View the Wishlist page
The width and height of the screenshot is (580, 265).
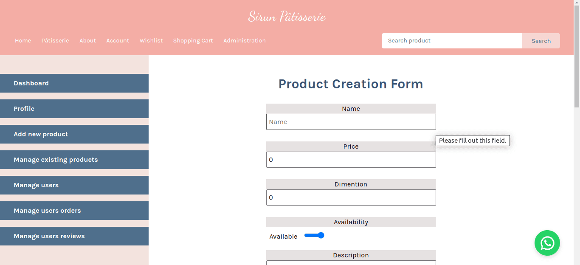pos(151,41)
